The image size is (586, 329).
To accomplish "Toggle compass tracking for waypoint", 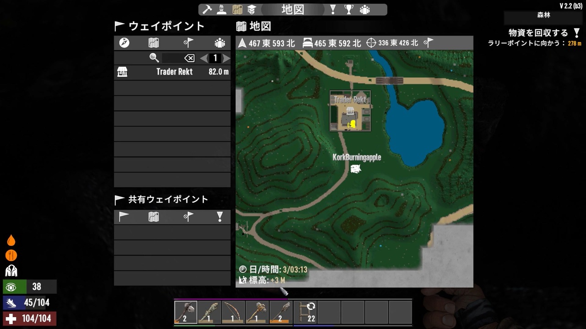I will point(124,42).
